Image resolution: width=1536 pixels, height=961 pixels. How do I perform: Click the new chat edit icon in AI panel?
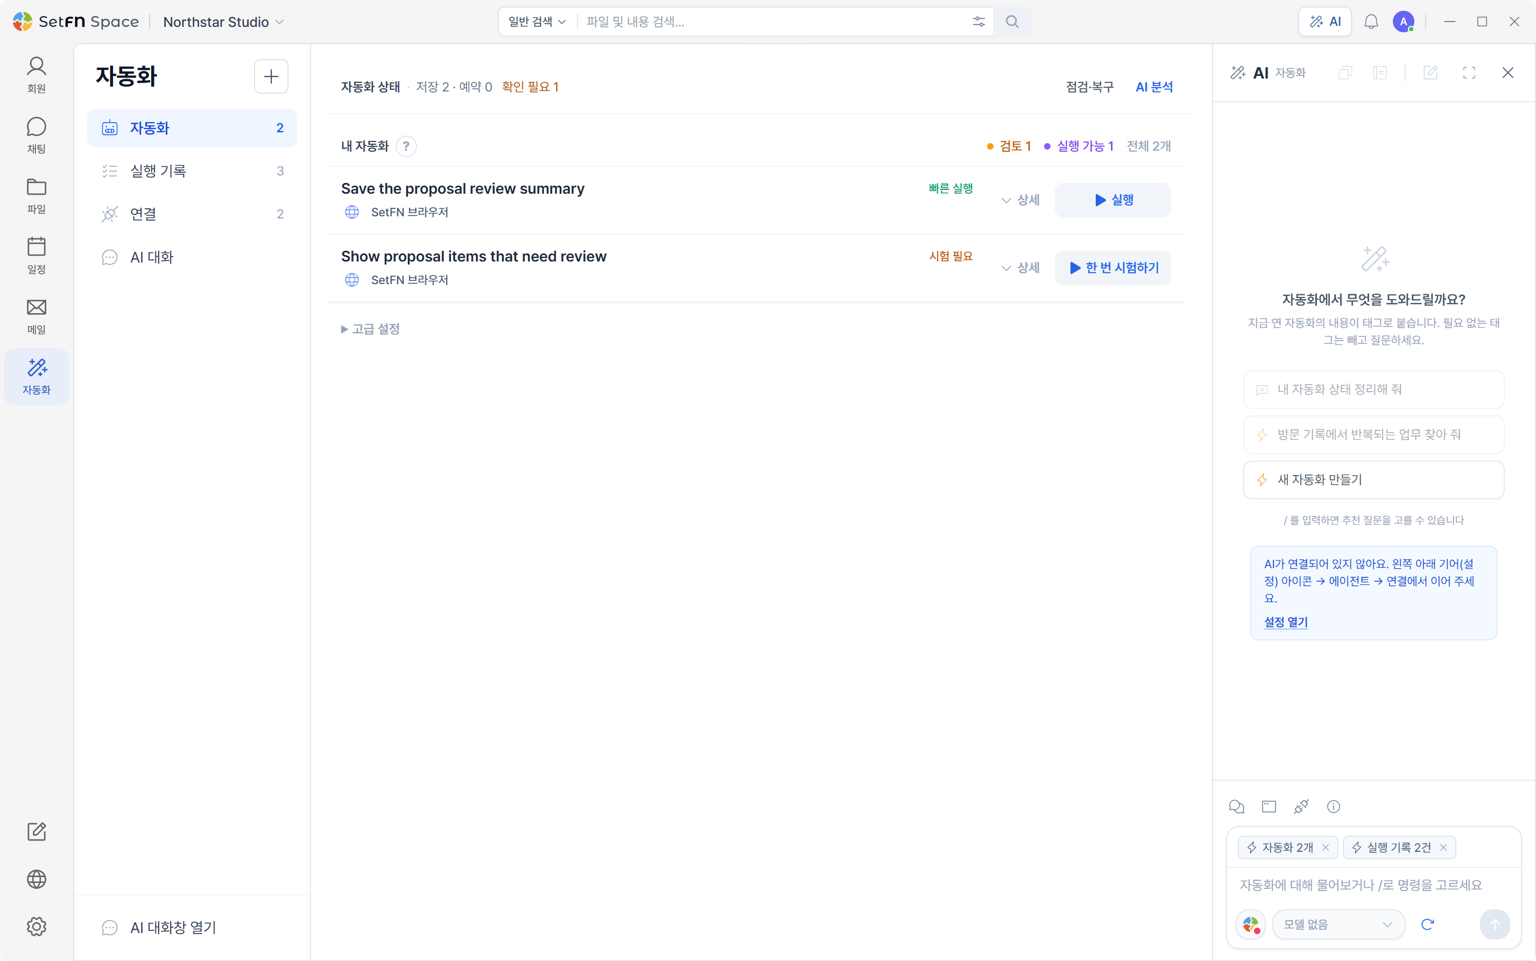coord(1430,73)
